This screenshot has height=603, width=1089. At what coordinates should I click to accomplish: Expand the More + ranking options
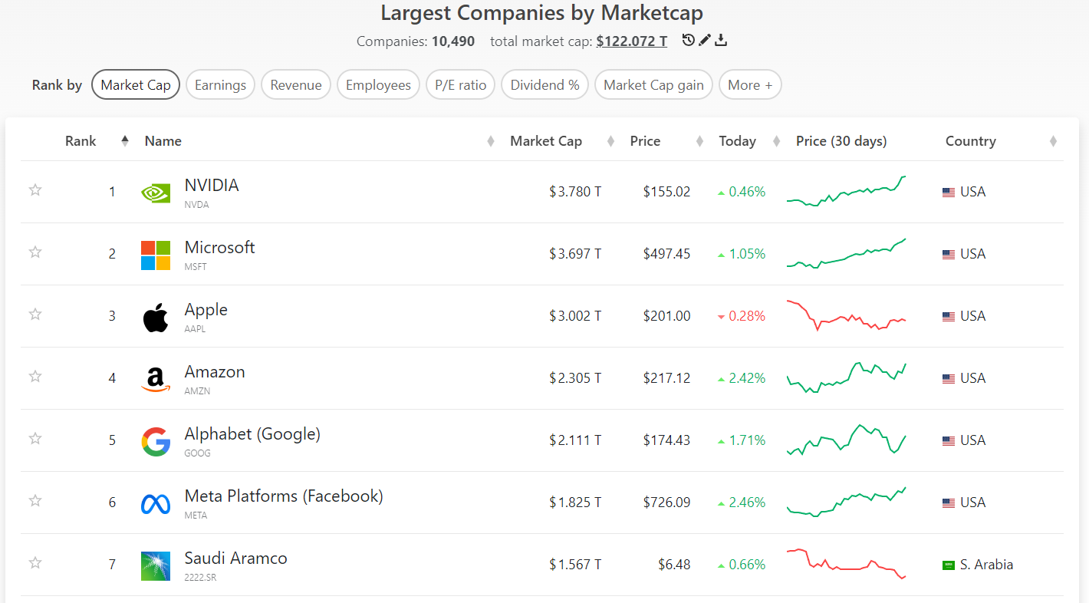pyautogui.click(x=750, y=85)
